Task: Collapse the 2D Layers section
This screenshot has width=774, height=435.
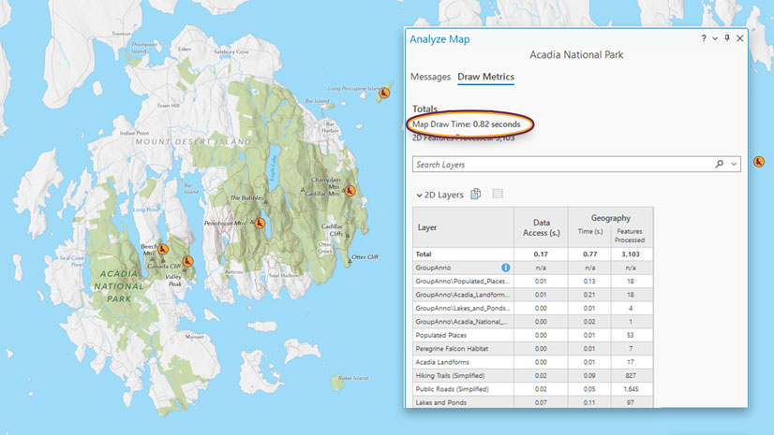Action: (x=419, y=196)
